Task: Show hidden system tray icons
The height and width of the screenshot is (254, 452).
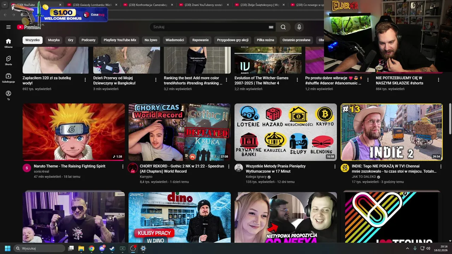Action: pyautogui.click(x=407, y=248)
